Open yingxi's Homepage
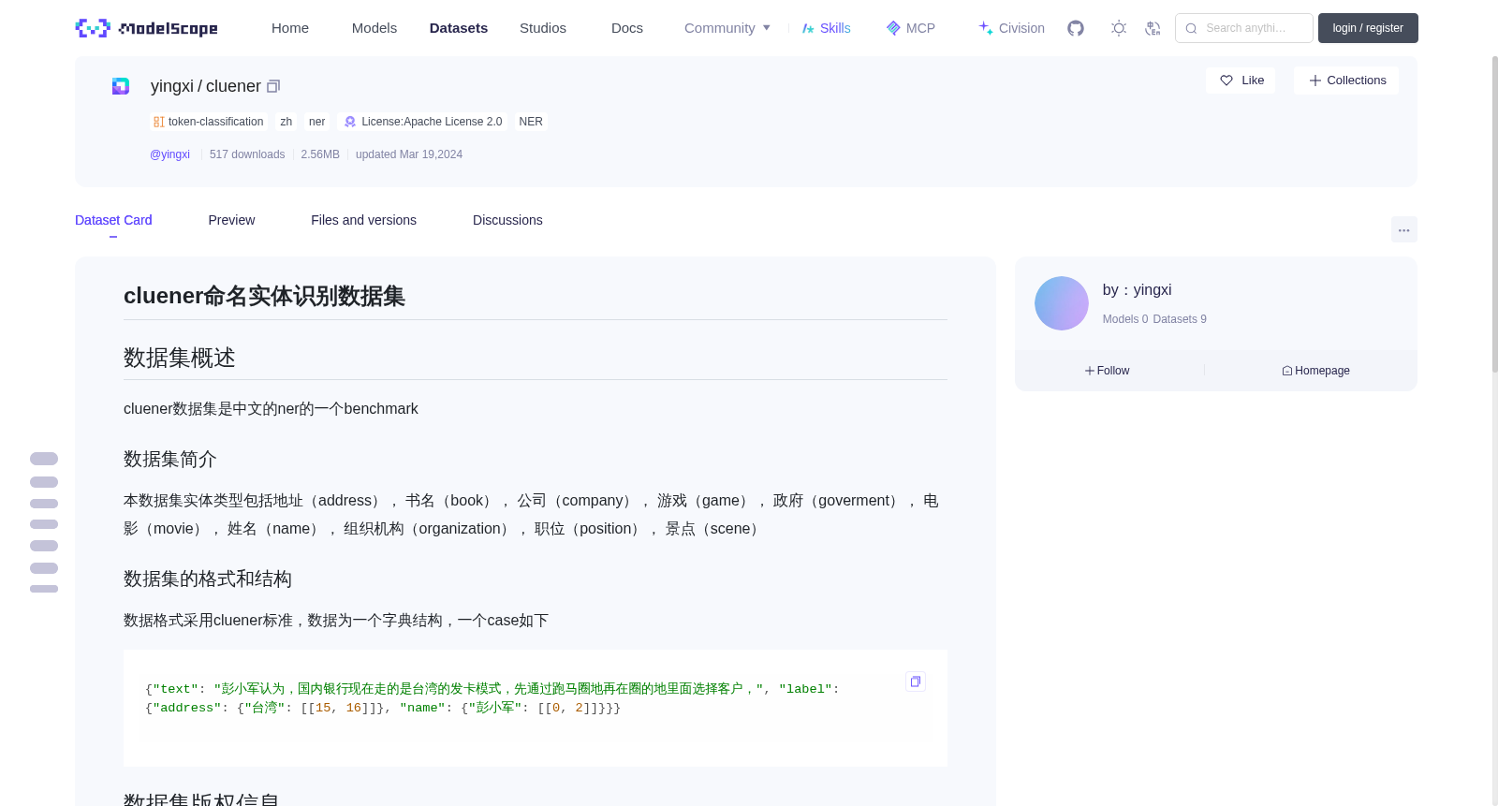The height and width of the screenshot is (806, 1498). coord(1315,371)
